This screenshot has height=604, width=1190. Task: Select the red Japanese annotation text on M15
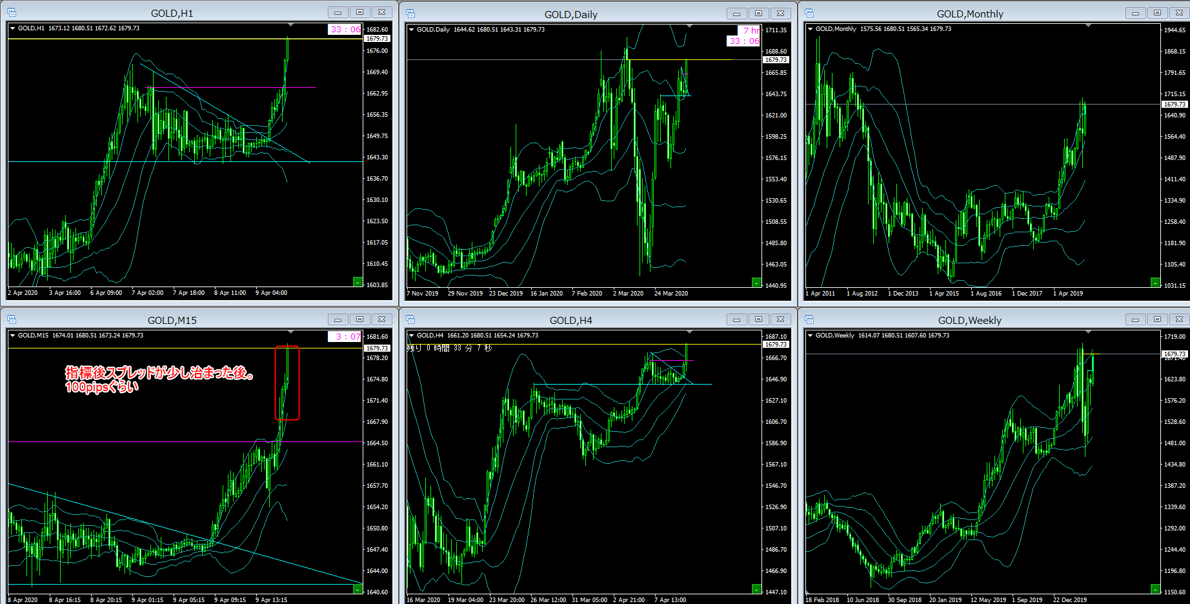tap(159, 379)
